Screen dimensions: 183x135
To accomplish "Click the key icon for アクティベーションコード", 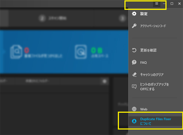I will (x=134, y=26).
